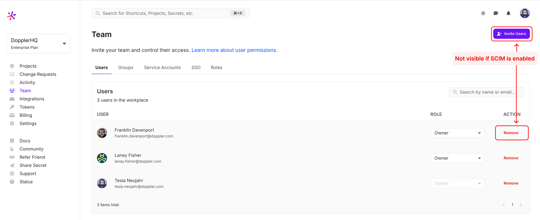This screenshot has height=220, width=540.
Task: Focus the Search by name or email field
Action: tap(487, 92)
